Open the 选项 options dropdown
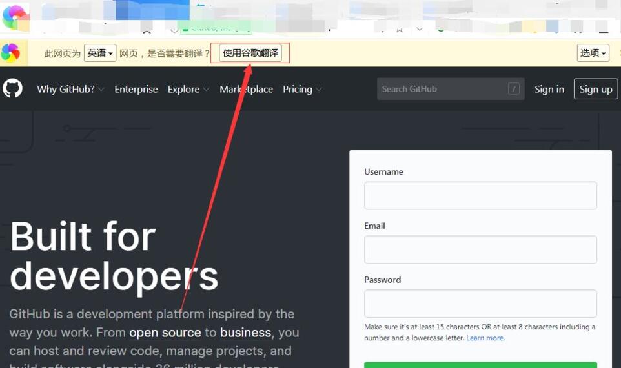 coord(593,53)
